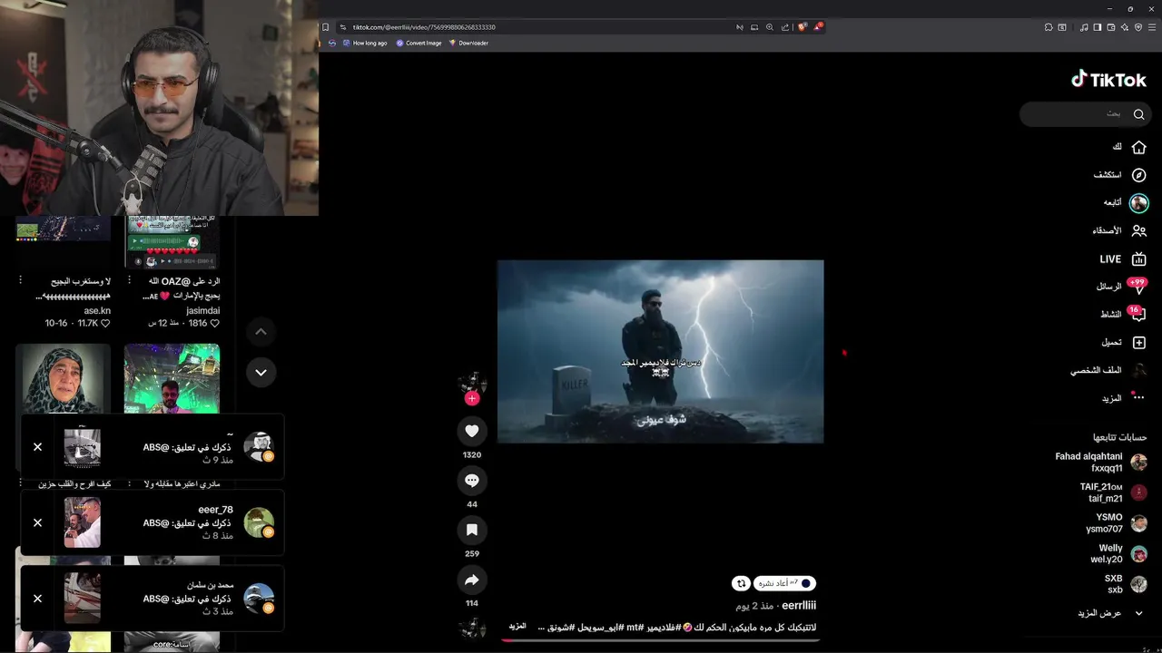Open Explore (استكشف) in the sidebar
Screen dimensions: 1162x653
[x=1120, y=175]
